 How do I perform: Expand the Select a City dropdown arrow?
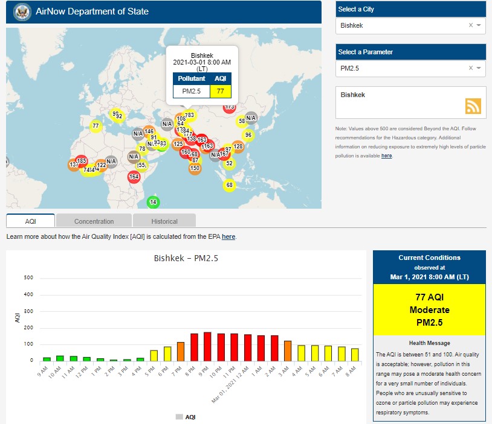point(479,25)
